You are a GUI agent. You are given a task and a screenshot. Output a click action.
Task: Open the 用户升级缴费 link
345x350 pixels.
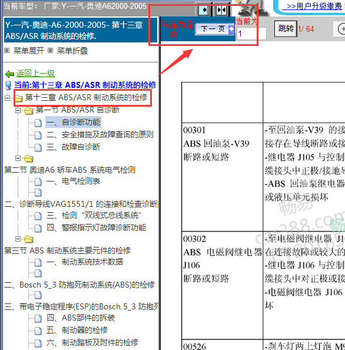click(312, 6)
